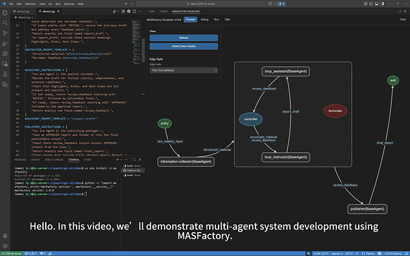Open editor More Actions ellipsis
This screenshot has width=410, height=256.
(140, 12)
